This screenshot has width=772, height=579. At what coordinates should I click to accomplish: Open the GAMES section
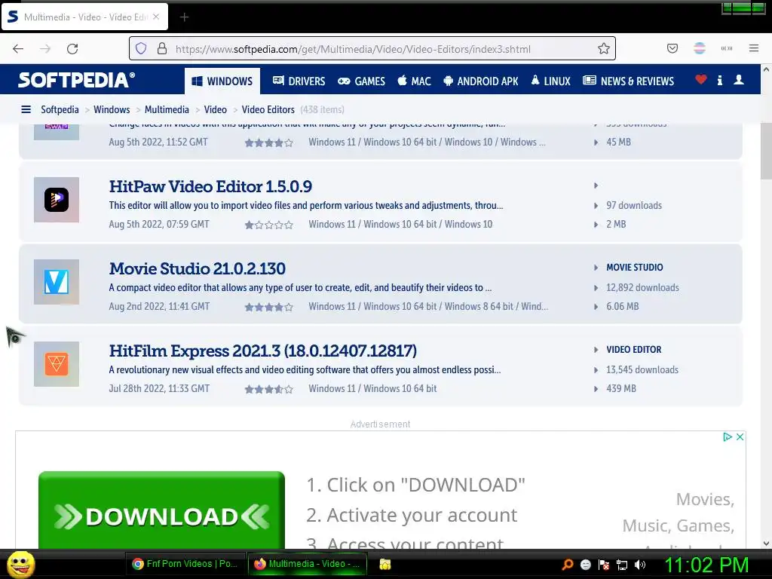click(x=361, y=81)
